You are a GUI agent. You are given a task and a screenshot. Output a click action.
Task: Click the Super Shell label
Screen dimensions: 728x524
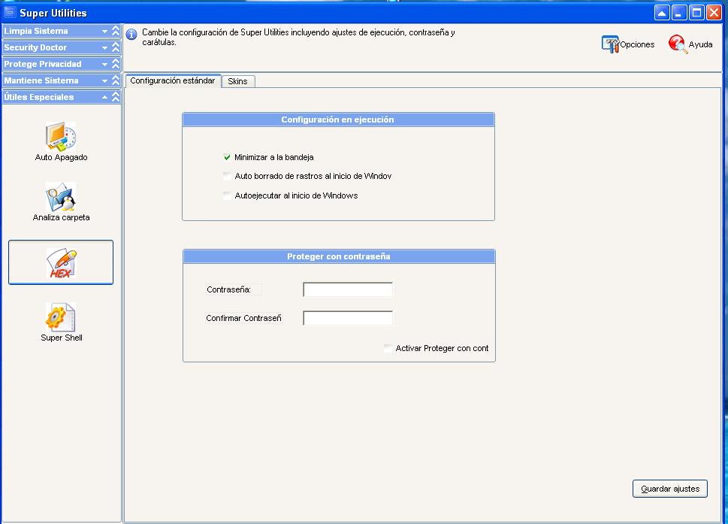click(62, 338)
